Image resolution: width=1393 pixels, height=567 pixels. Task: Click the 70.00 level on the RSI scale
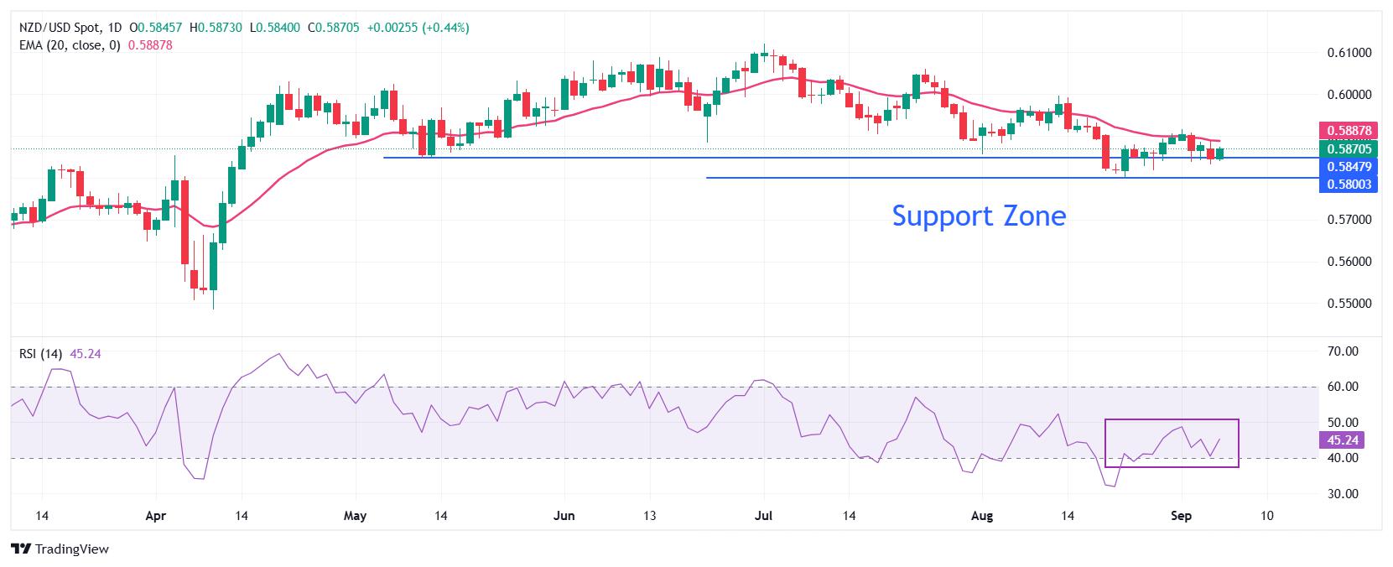[1344, 351]
